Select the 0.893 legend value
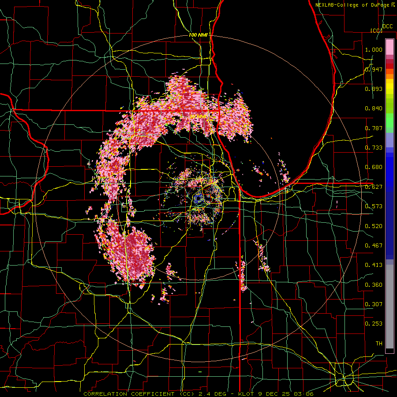This screenshot has height=397, width=397. pyautogui.click(x=374, y=89)
